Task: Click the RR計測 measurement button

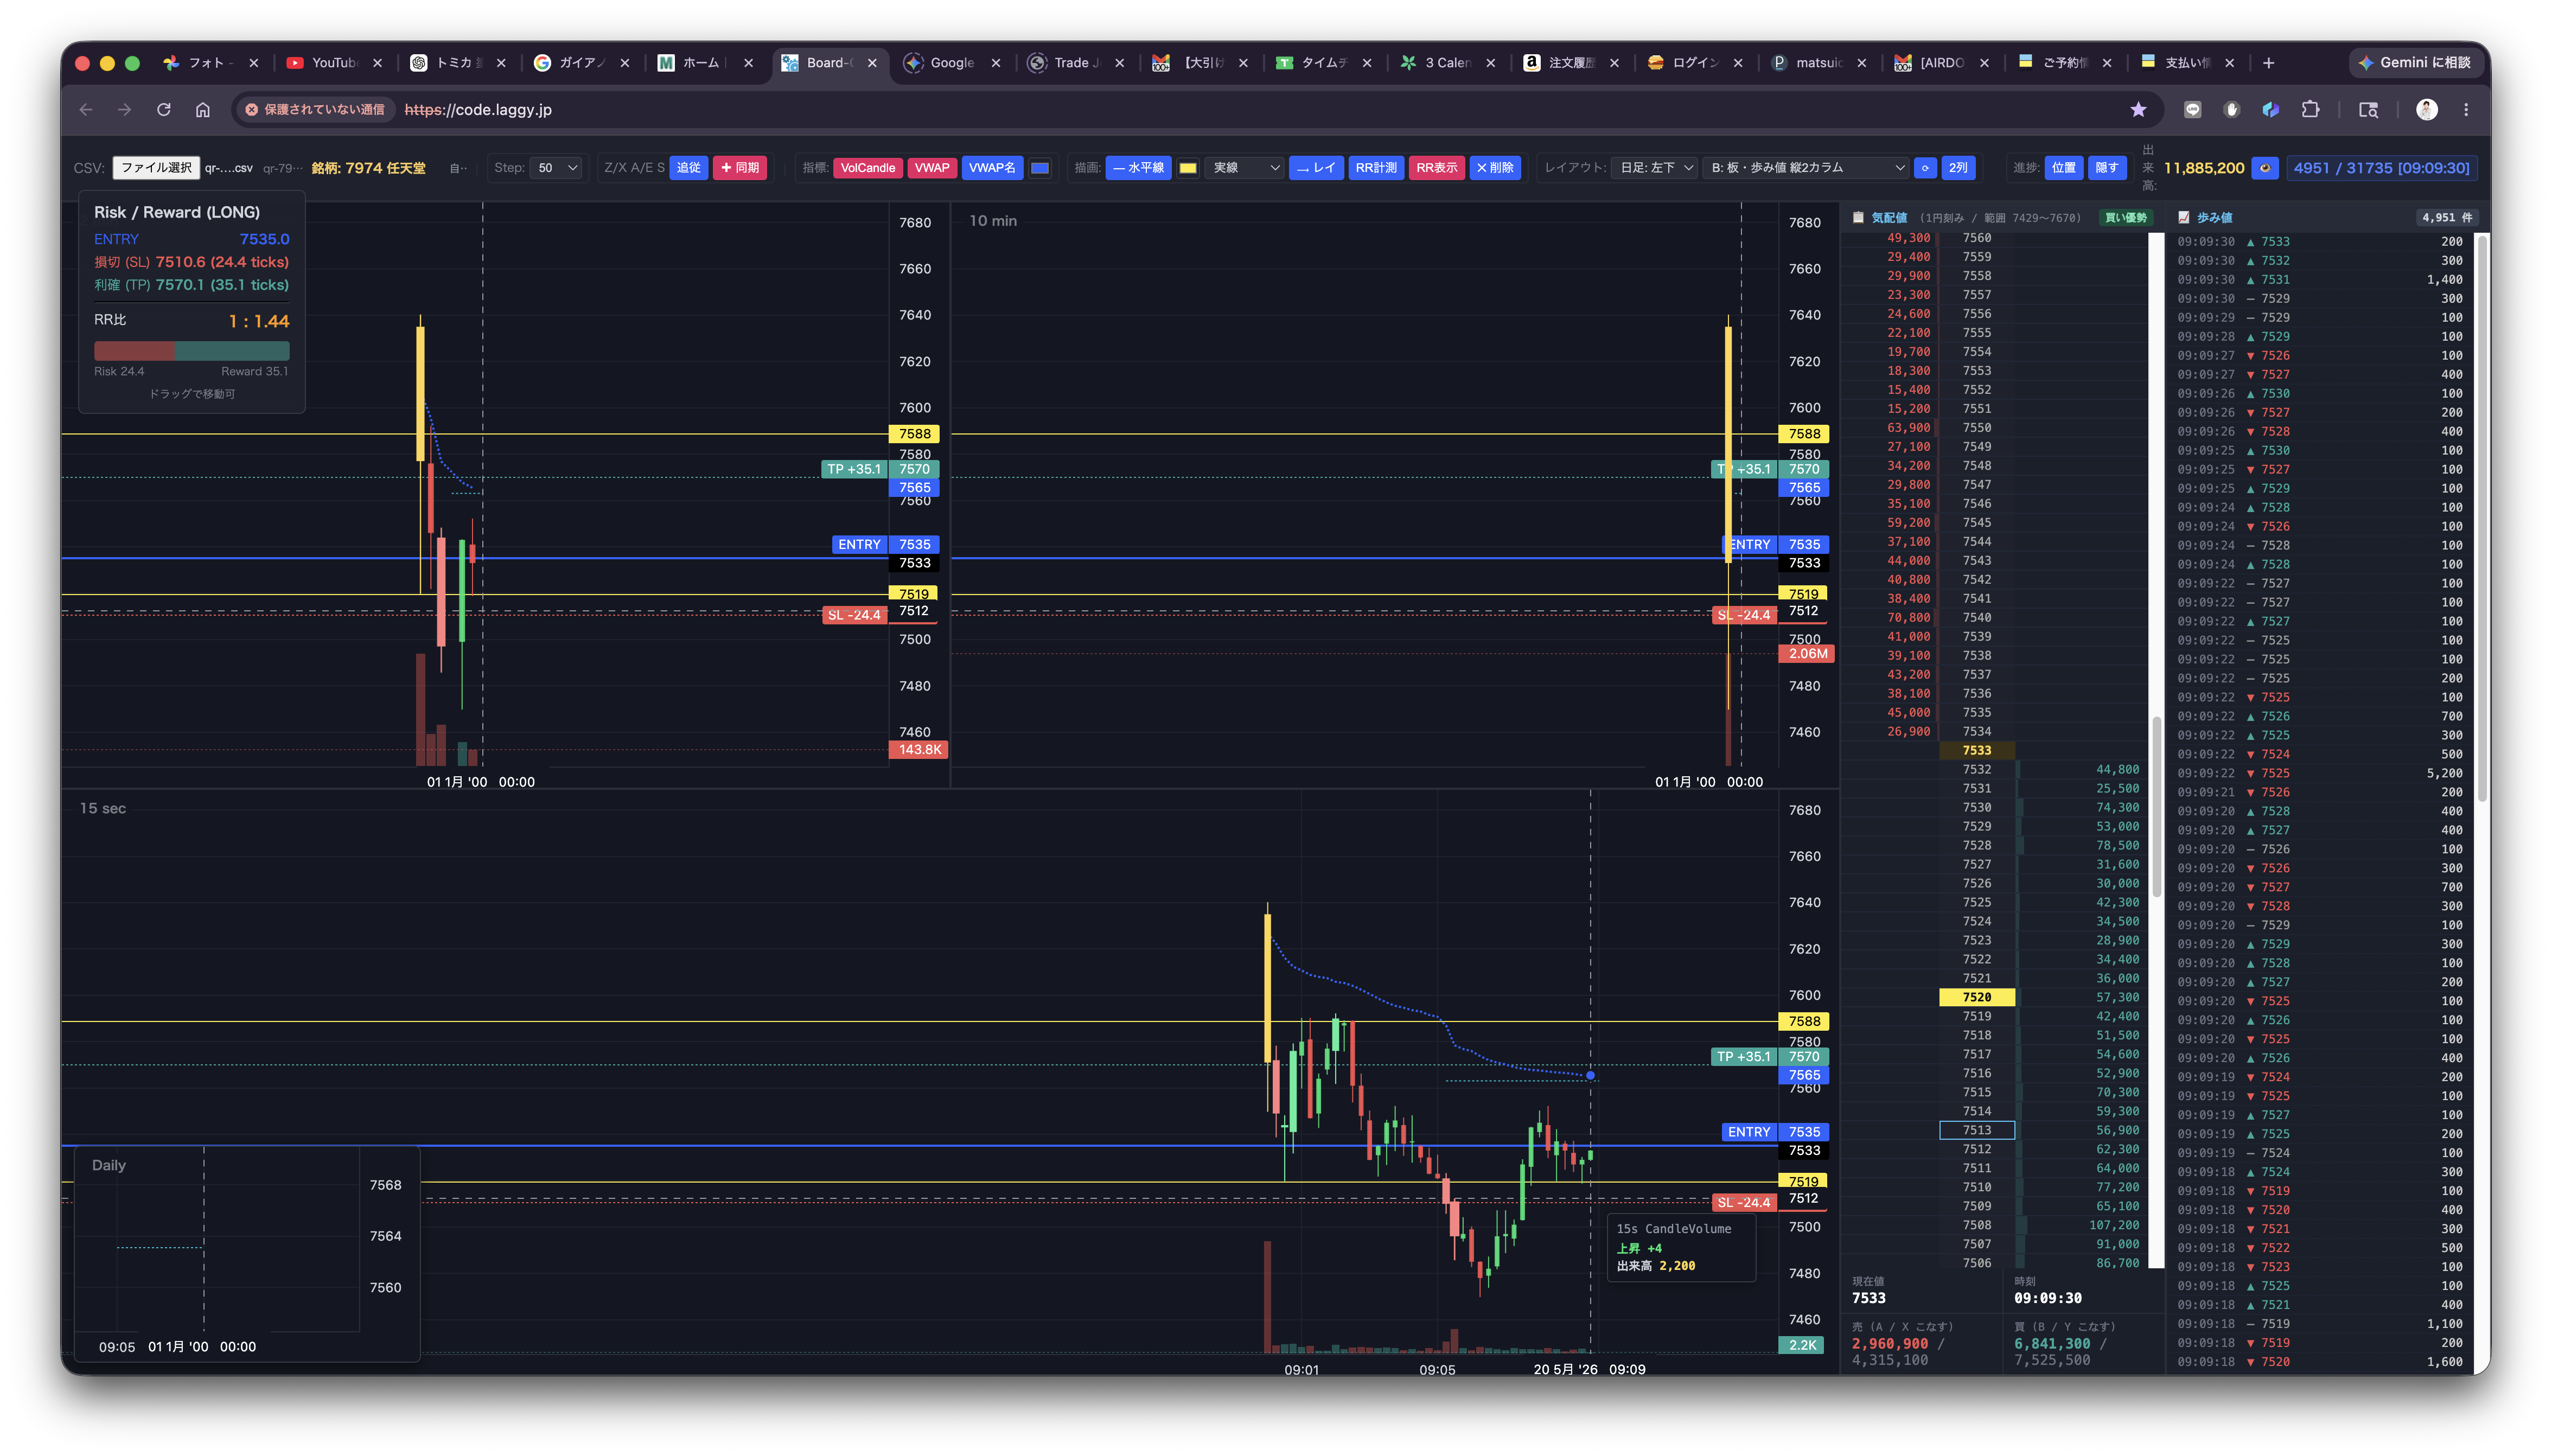Action: coord(1376,168)
